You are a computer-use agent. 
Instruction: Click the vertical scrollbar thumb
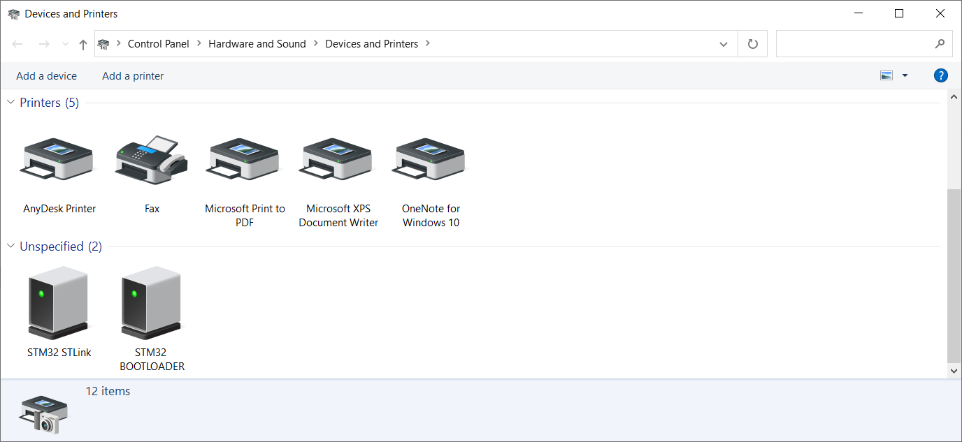[x=954, y=276]
